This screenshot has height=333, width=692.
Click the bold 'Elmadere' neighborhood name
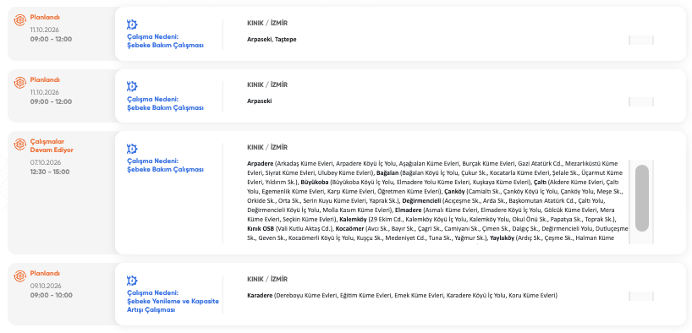coord(409,210)
